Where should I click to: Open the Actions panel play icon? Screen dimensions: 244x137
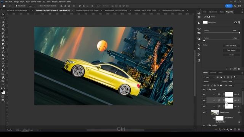coord(199,23)
